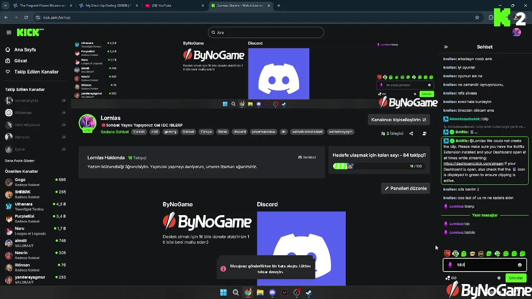The width and height of the screenshot is (532, 299).
Task: Open the dashboard.kick.com/stream link in chat
Action: (x=473, y=164)
